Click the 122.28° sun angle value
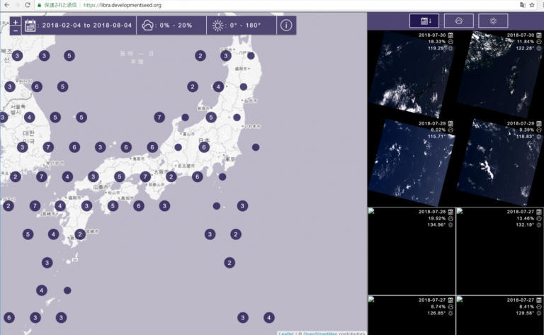Screen dimensions: 544x335 [525, 48]
